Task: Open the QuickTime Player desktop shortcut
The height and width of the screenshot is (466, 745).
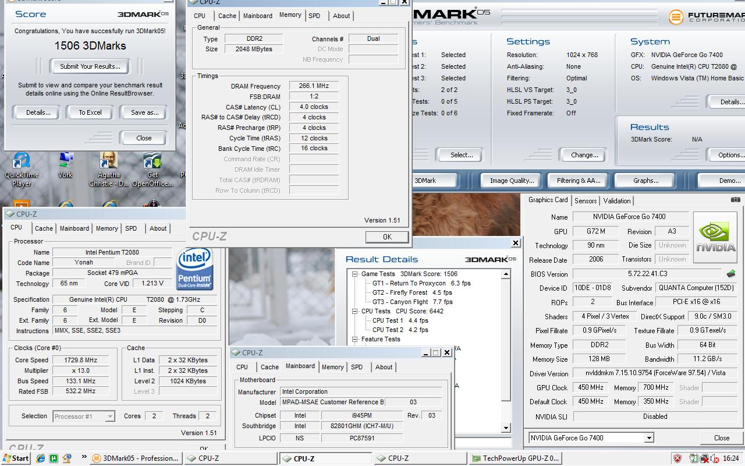Action: click(22, 170)
